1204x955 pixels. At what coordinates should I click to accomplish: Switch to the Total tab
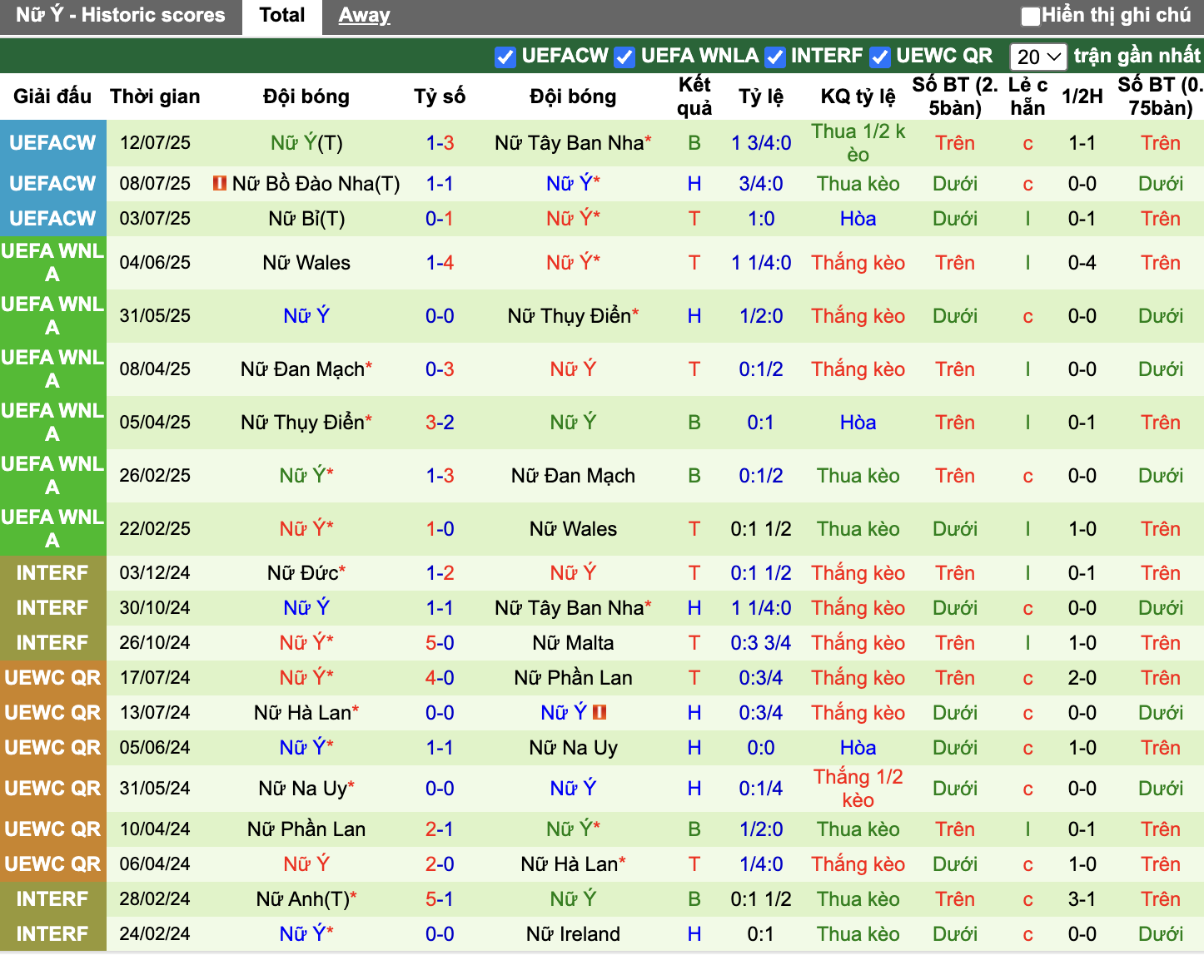pos(281,15)
